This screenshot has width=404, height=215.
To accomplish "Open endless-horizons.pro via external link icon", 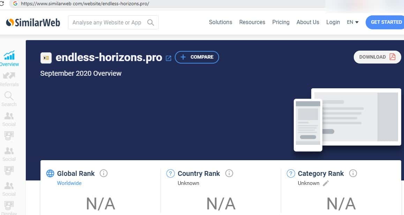I will pos(168,58).
